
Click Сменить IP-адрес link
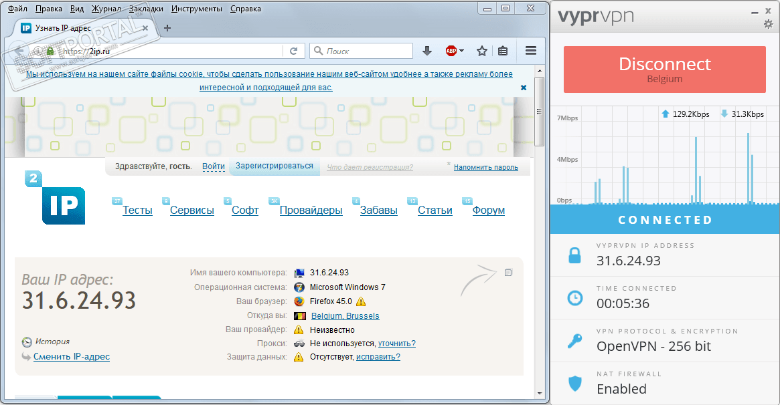[x=72, y=356]
